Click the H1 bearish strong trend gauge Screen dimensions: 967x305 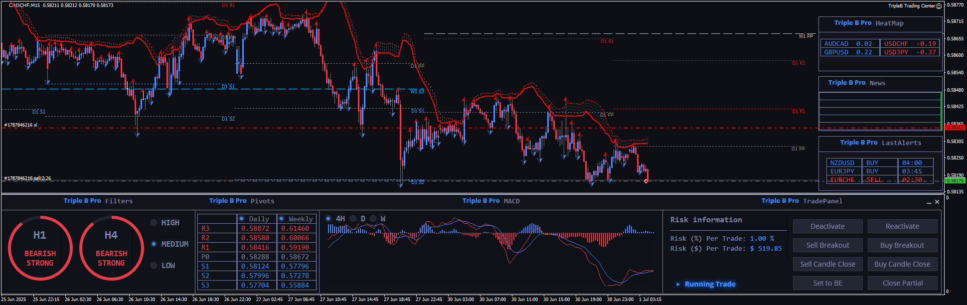[x=40, y=248]
